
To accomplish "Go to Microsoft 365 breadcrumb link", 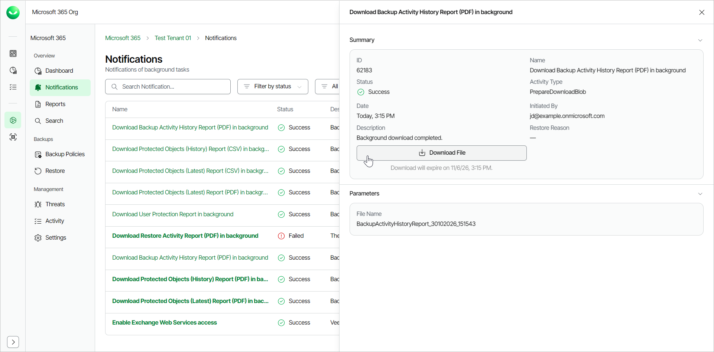I will [x=123, y=38].
